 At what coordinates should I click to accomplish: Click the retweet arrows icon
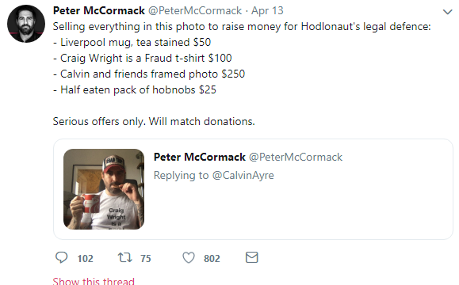pyautogui.click(x=125, y=258)
